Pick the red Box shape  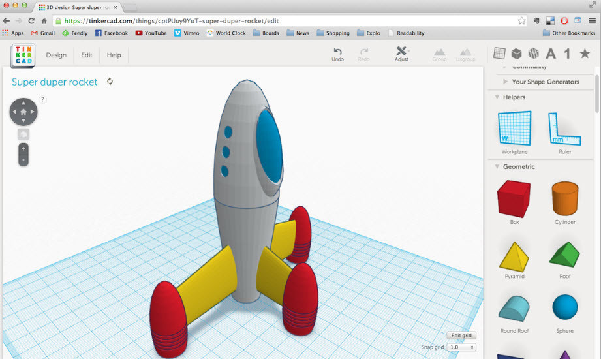(x=514, y=198)
